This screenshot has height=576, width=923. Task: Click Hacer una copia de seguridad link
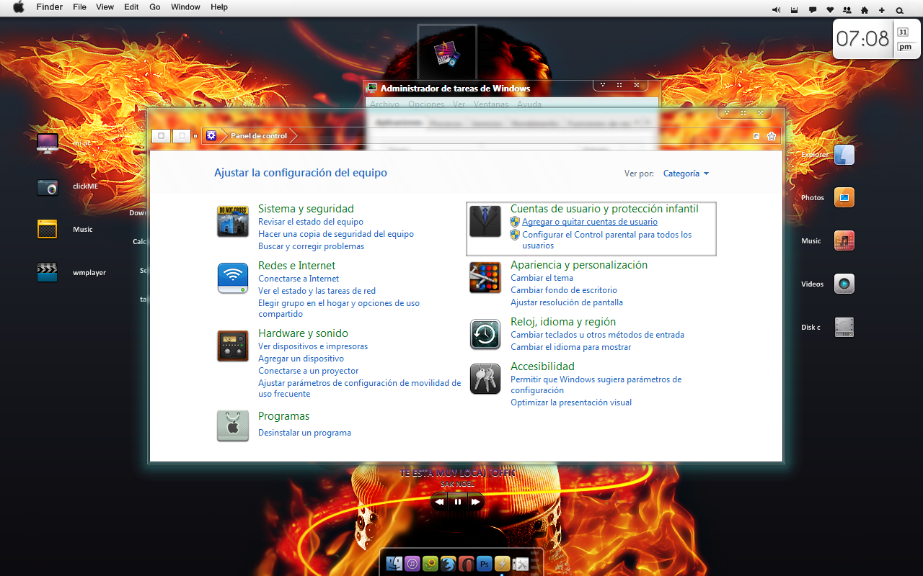pos(336,234)
